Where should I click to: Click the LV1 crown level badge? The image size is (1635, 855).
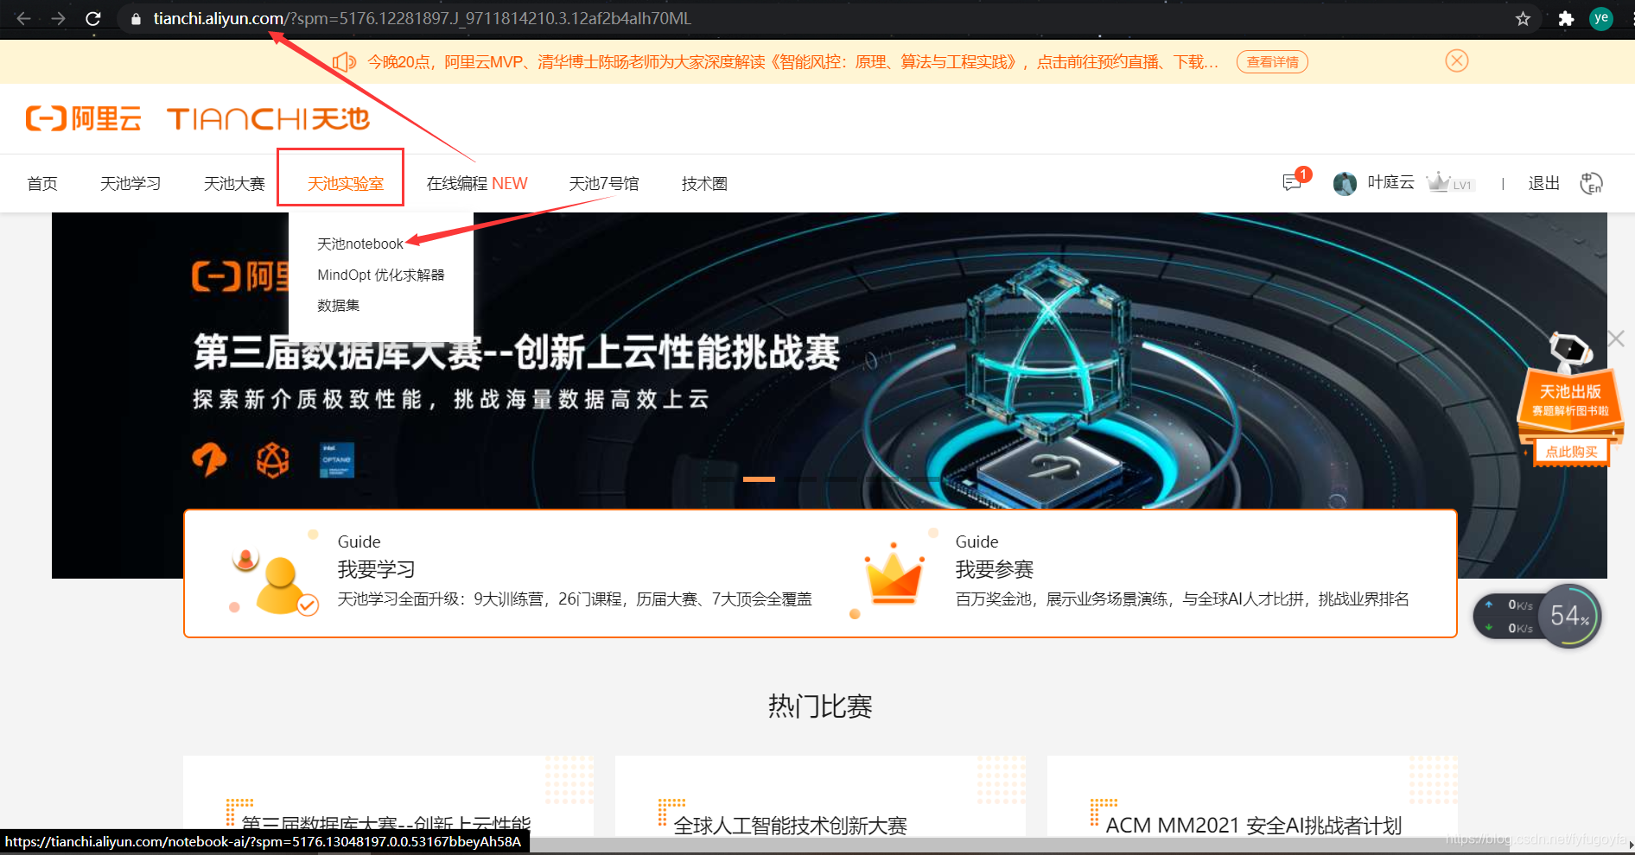coord(1449,182)
